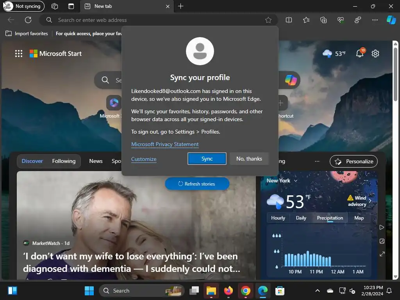Close the New tab tab
The image size is (400, 300).
click(x=168, y=6)
